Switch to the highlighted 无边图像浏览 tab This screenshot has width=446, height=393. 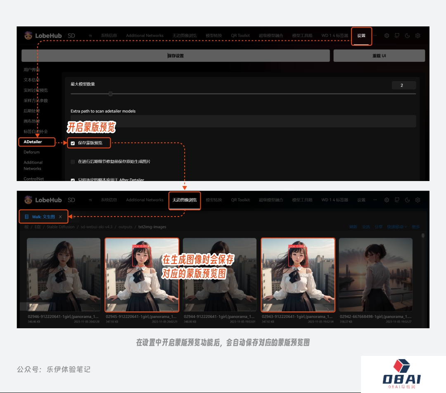coord(185,200)
